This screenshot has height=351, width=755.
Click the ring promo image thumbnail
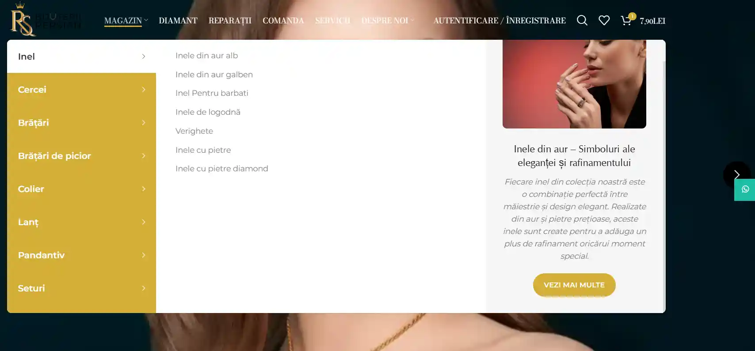pos(574,84)
